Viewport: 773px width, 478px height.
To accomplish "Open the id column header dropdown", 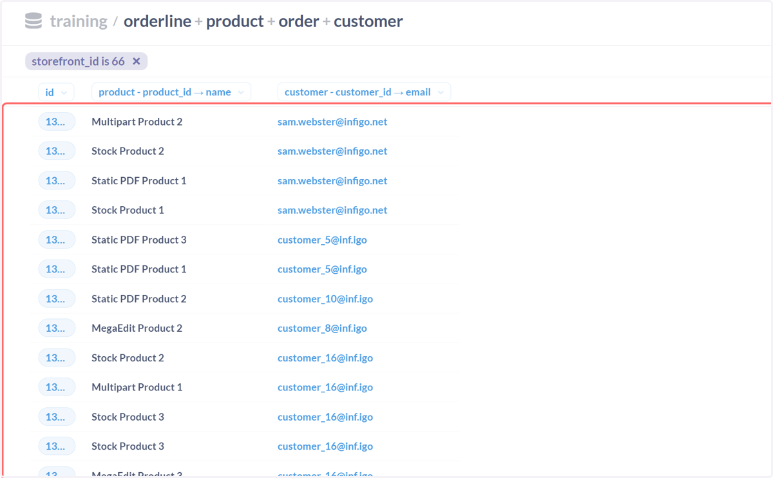I will 56,92.
